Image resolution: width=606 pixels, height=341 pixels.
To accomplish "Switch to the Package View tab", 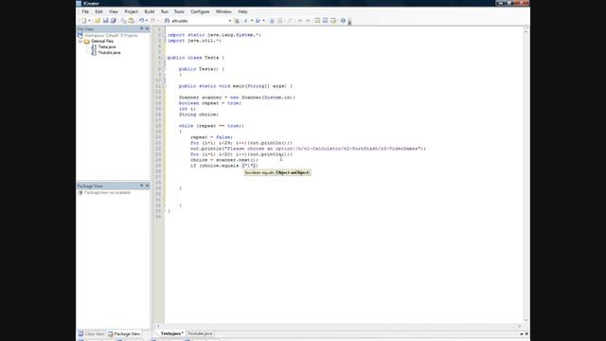I will click(x=124, y=333).
